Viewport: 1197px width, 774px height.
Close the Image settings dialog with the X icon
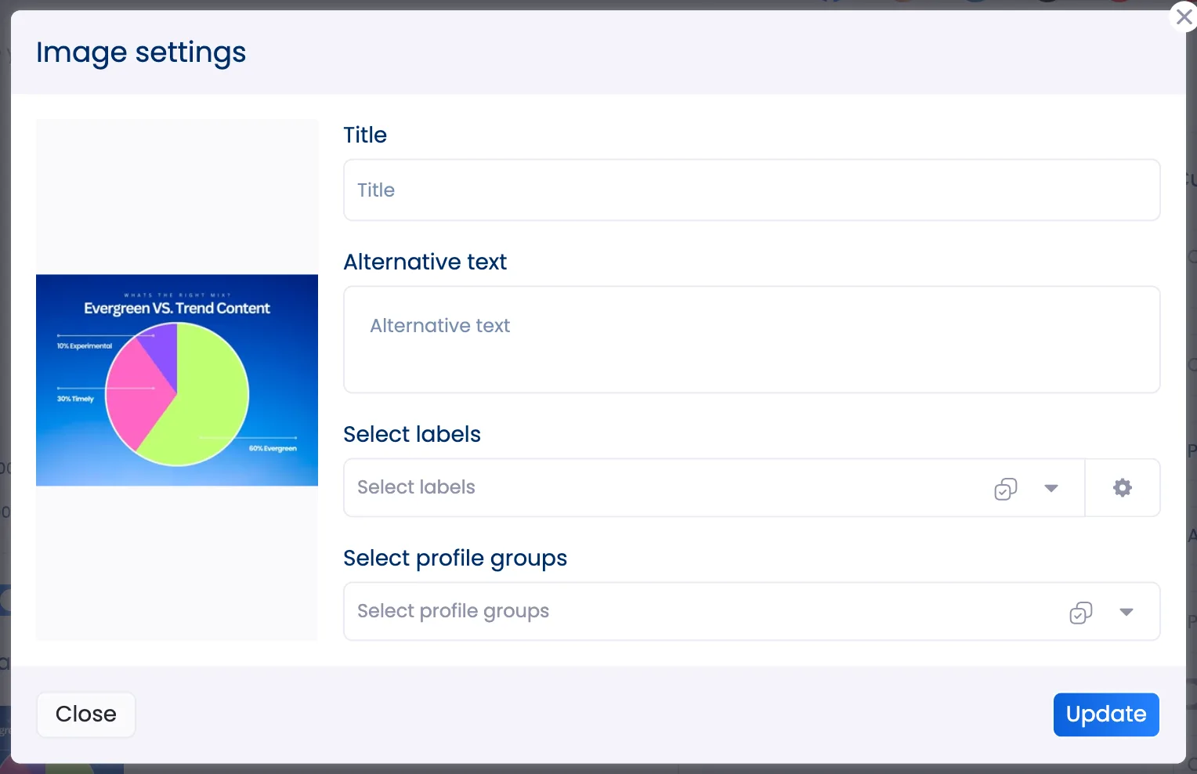pos(1183,16)
